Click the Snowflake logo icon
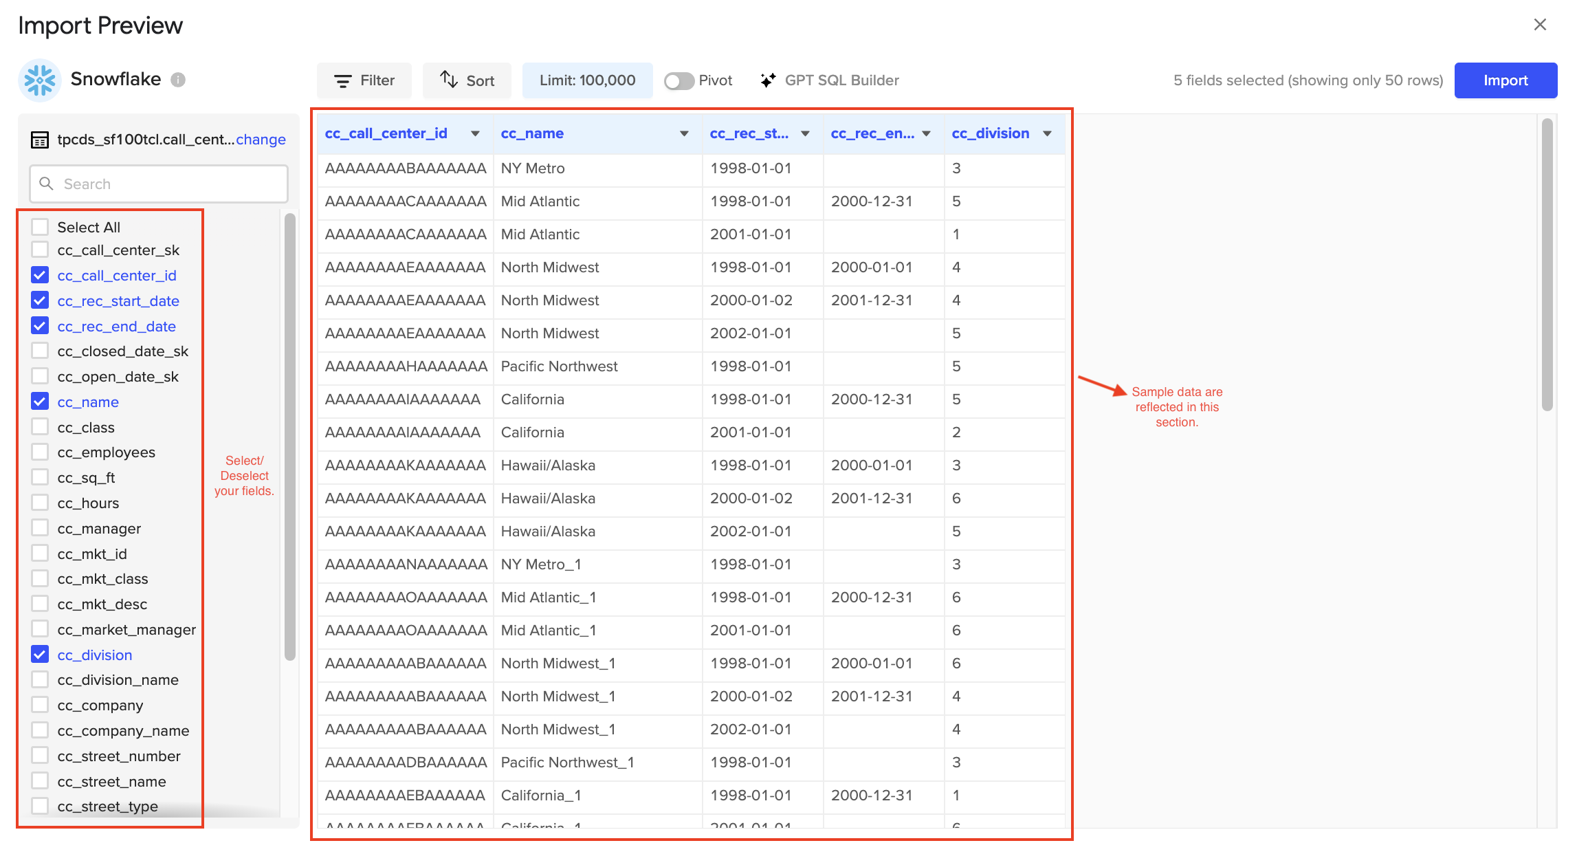The height and width of the screenshot is (843, 1577). (40, 80)
